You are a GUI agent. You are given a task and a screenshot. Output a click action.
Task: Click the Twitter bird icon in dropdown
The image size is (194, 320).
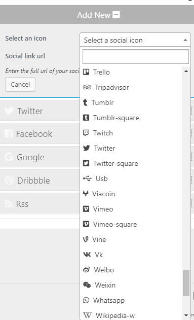[87, 148]
